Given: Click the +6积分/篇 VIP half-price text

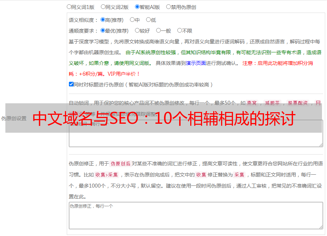Looking at the screenshot, I should (104, 74).
